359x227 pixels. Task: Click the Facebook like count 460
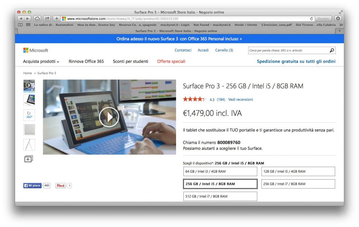pyautogui.click(x=47, y=186)
